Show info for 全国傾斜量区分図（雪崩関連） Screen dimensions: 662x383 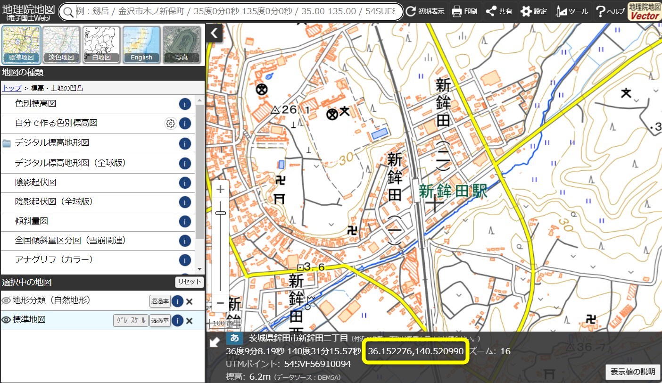point(185,241)
